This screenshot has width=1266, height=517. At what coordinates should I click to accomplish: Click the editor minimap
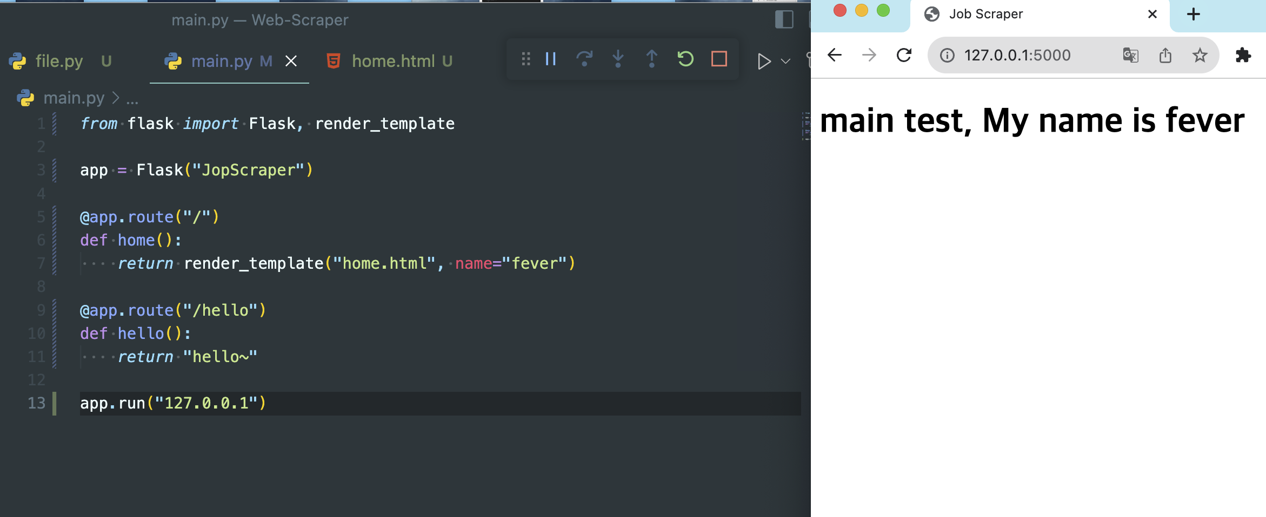pyautogui.click(x=806, y=126)
